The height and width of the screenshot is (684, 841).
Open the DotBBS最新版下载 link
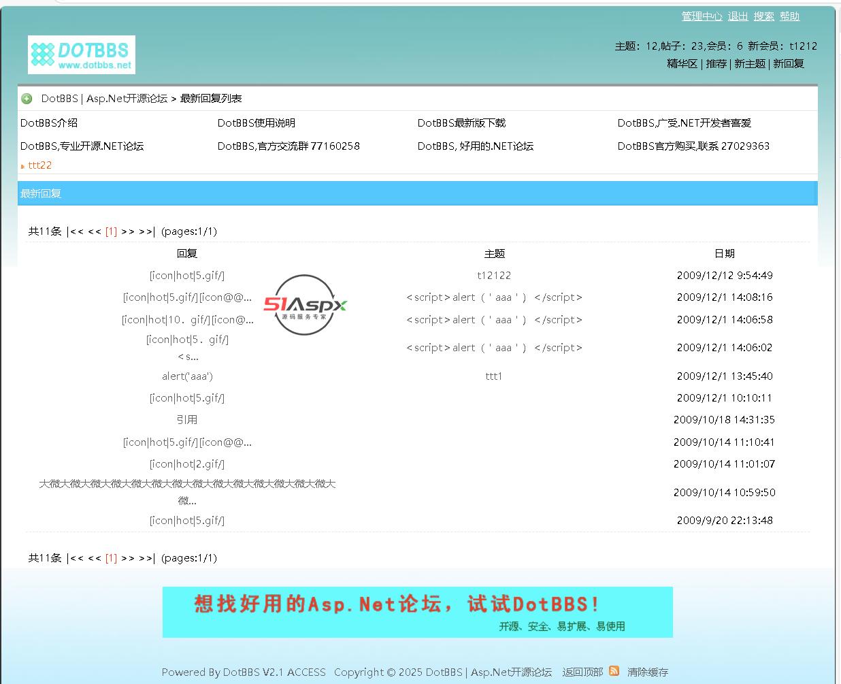pyautogui.click(x=462, y=123)
